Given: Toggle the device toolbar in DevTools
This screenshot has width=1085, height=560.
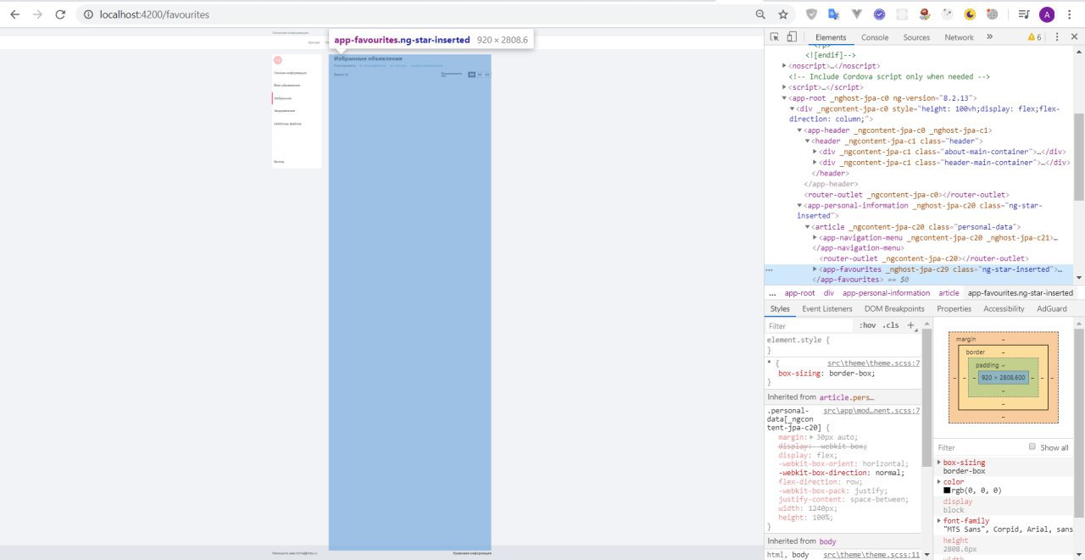Looking at the screenshot, I should pos(792,37).
